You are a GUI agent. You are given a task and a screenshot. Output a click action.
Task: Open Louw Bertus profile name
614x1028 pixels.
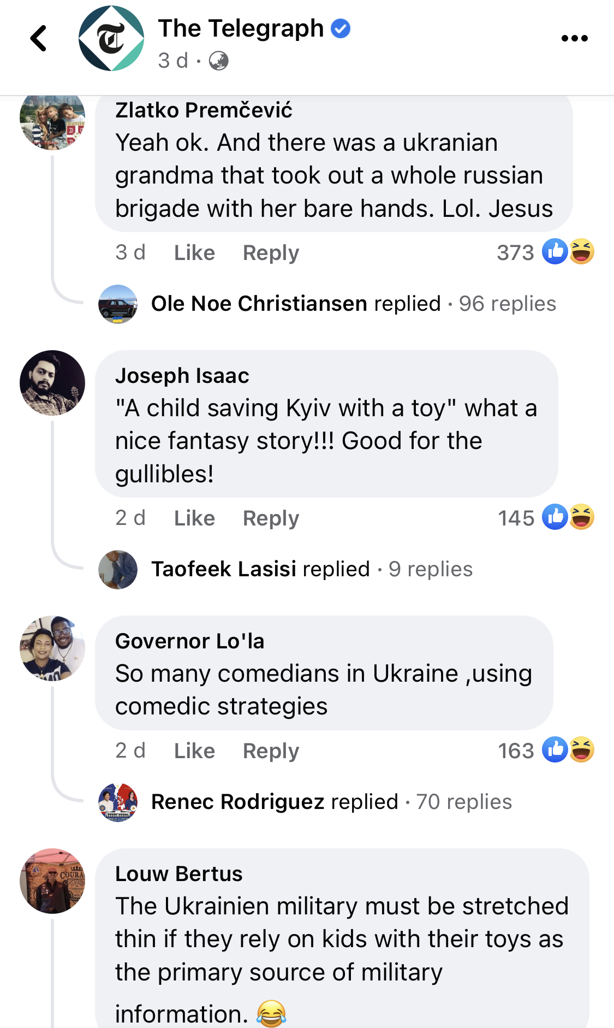178,874
